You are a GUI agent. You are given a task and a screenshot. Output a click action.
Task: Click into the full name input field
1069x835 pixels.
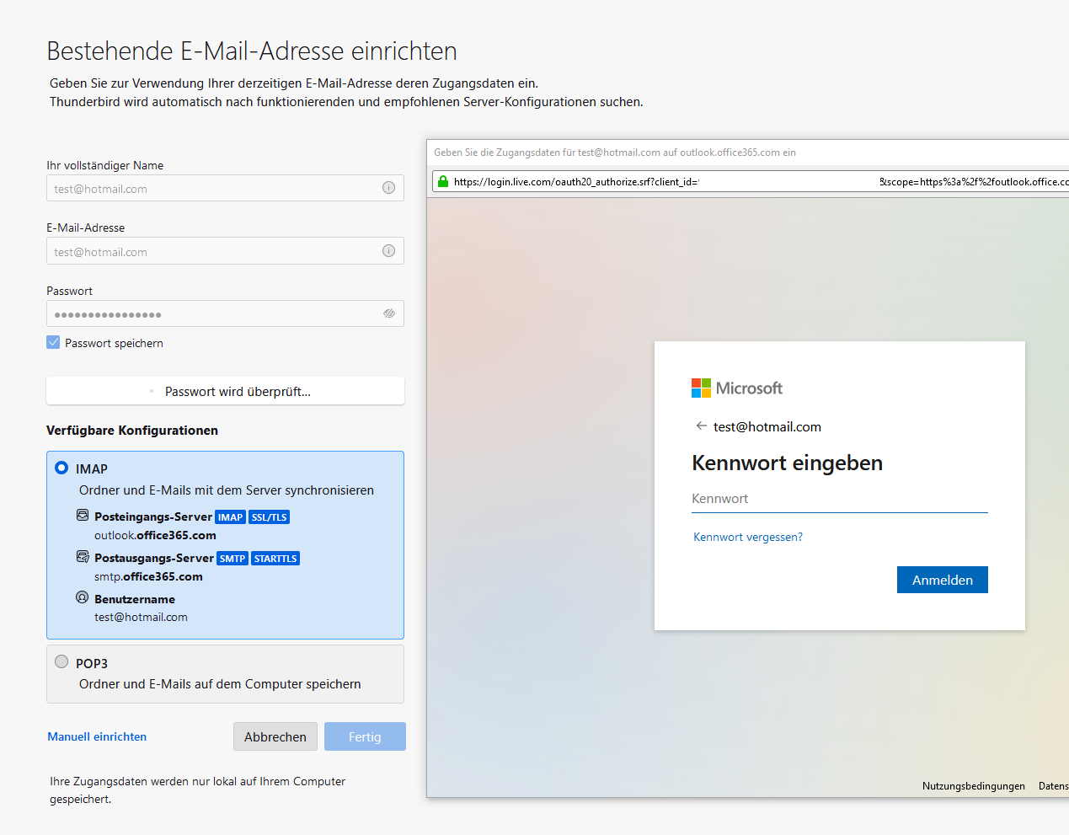point(225,188)
